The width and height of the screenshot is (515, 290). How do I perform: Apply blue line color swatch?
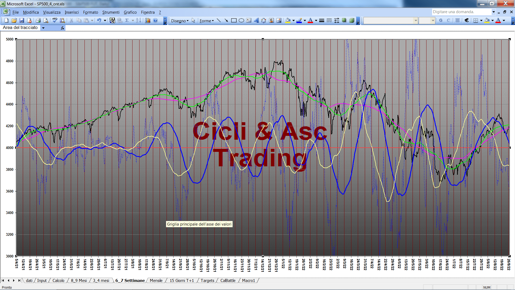point(299,20)
